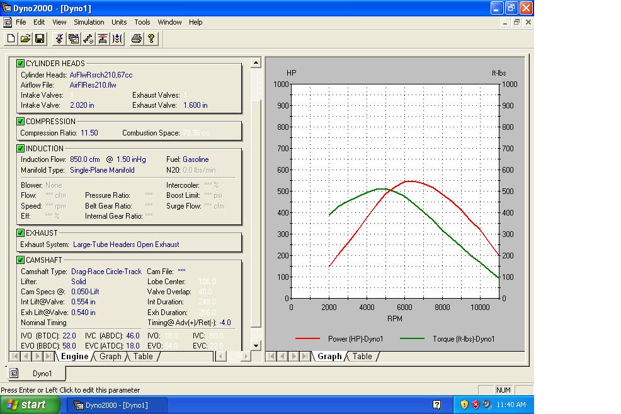Viewport: 621px width, 414px height.
Task: Click the red striped piston toolbar icon
Action: (x=103, y=38)
